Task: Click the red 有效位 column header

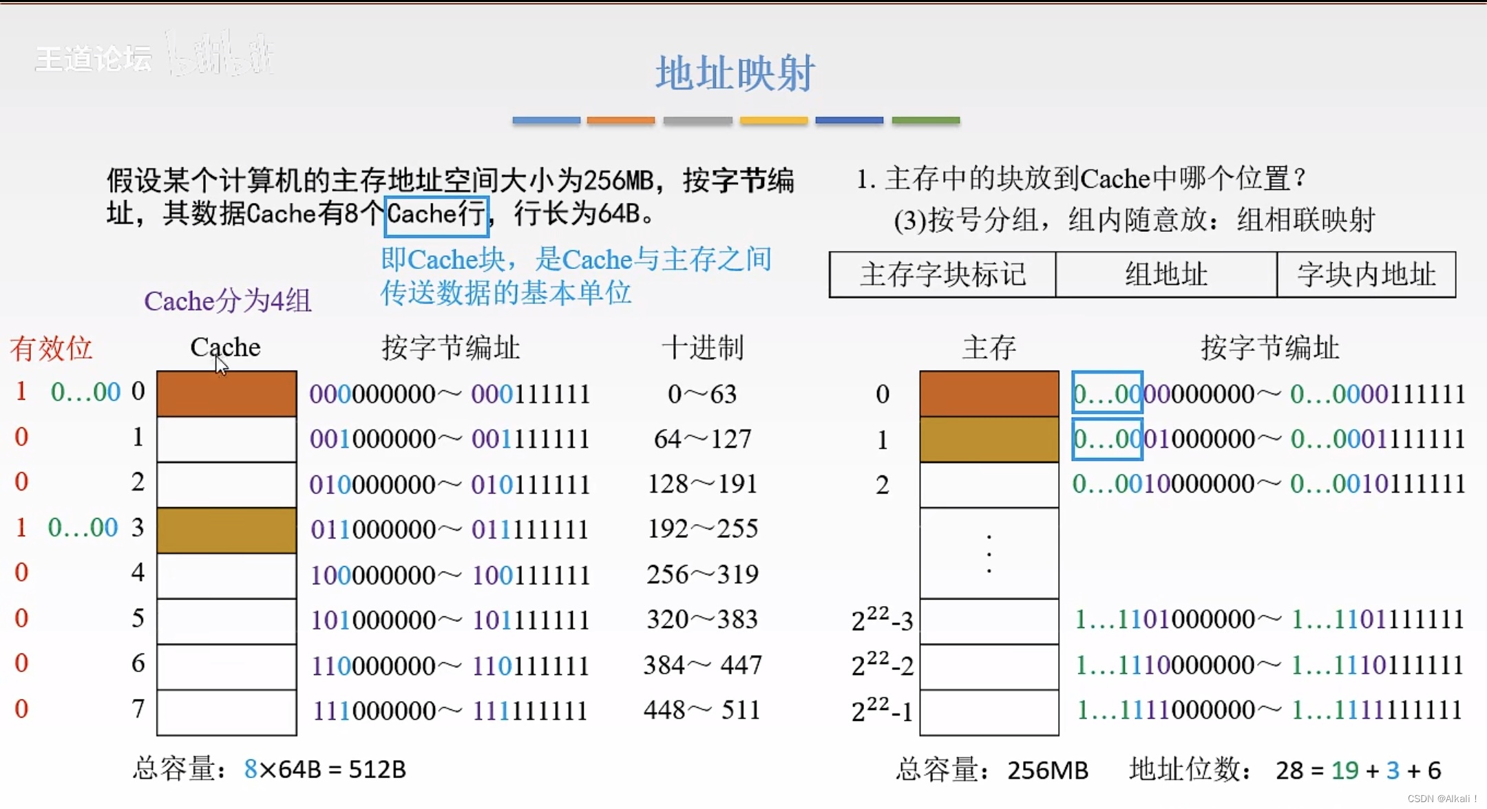Action: pos(51,348)
